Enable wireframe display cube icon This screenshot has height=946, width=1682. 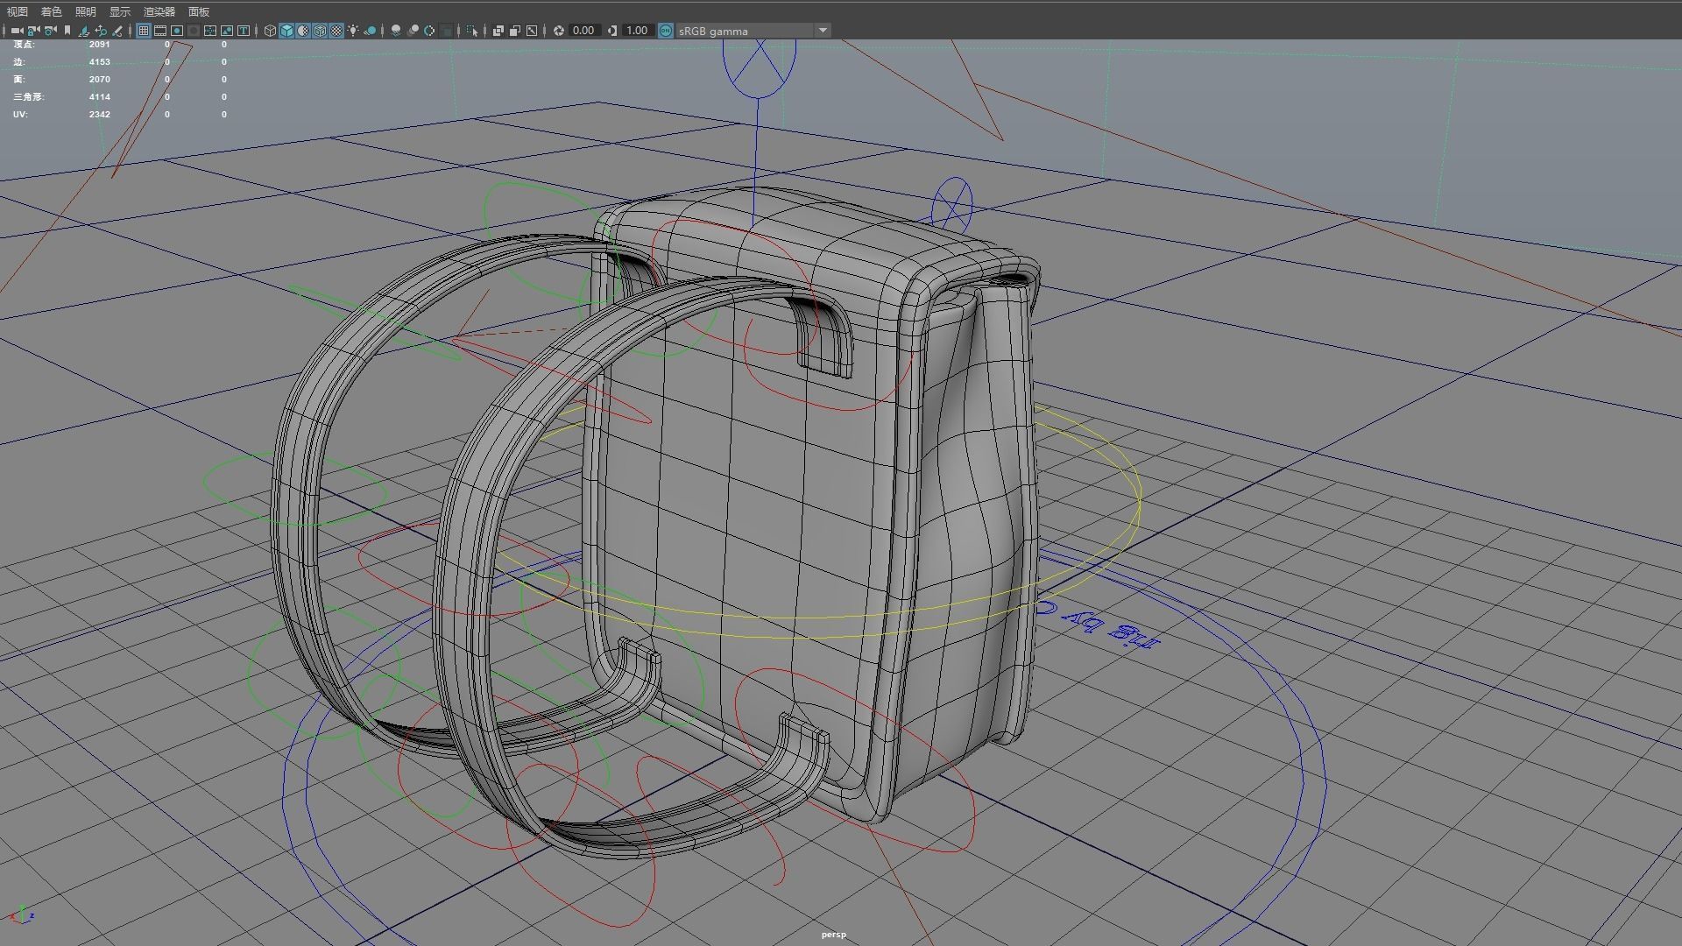pyautogui.click(x=270, y=31)
